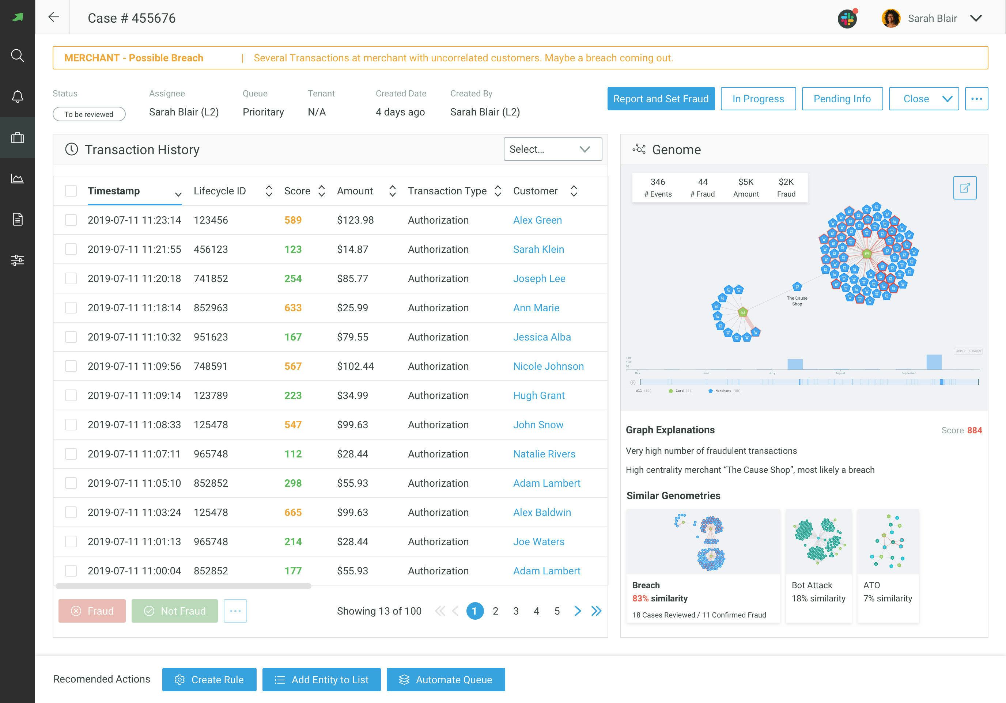The height and width of the screenshot is (703, 1006).
Task: Open customer link Jessica Alba
Action: click(541, 337)
